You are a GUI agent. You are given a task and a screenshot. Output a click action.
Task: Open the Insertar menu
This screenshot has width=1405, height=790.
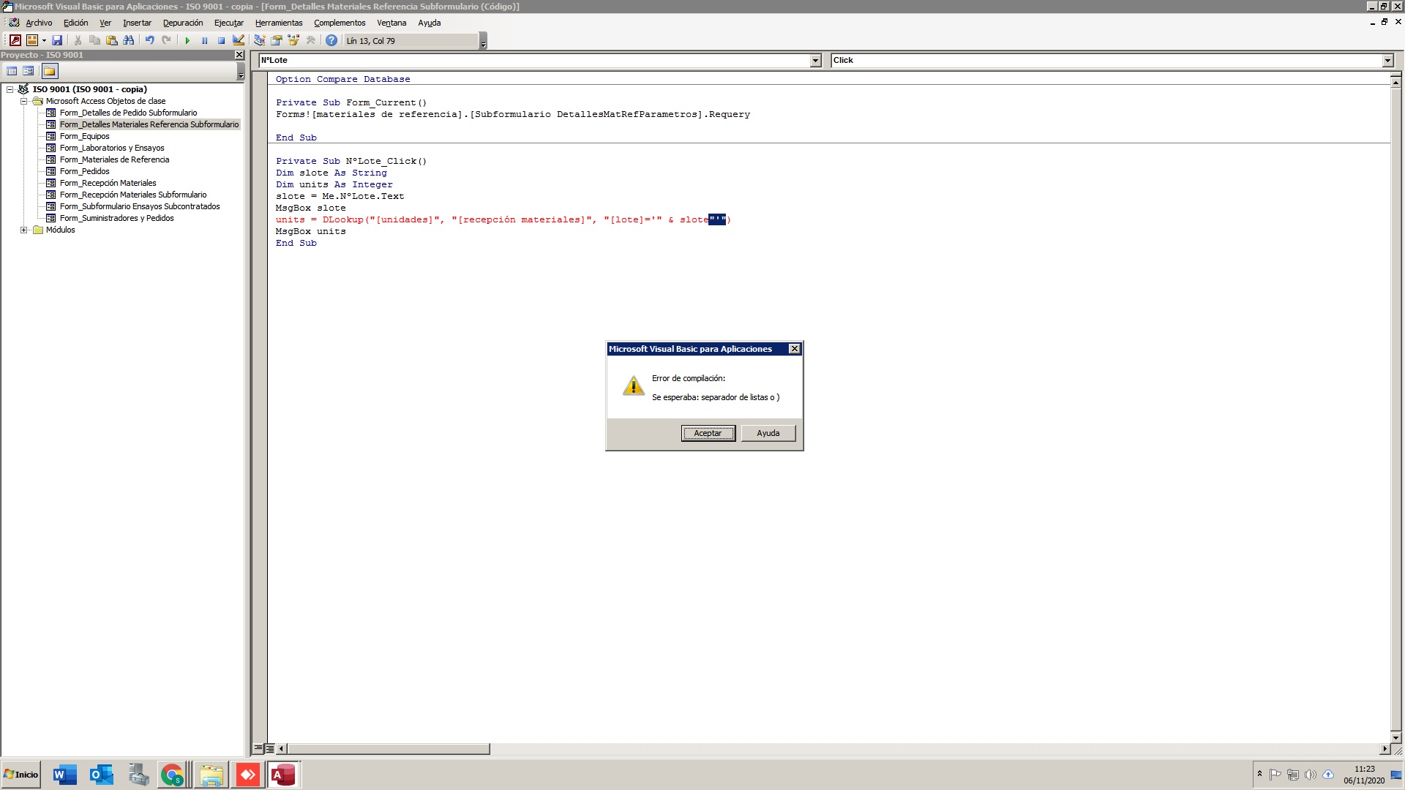click(x=137, y=23)
